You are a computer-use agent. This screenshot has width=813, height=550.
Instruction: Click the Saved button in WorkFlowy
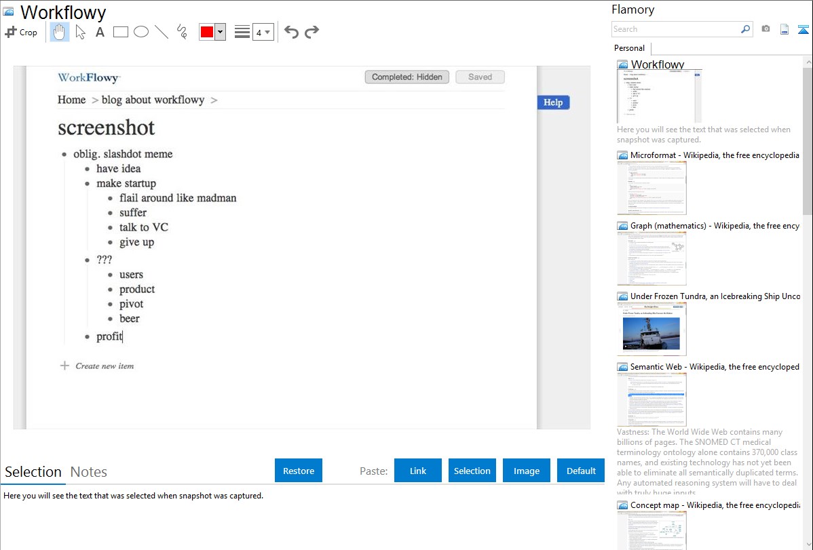[x=480, y=77]
